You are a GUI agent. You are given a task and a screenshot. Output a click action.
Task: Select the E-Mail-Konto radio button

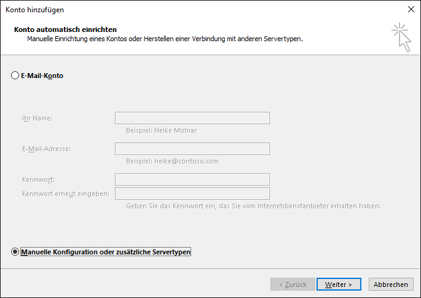click(15, 76)
